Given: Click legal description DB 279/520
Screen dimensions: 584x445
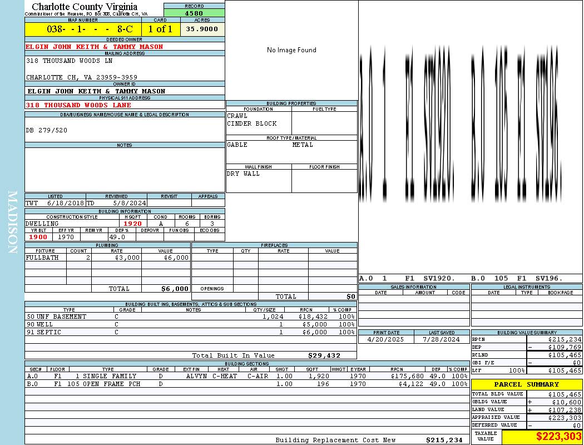Looking at the screenshot, I should click(x=47, y=130).
